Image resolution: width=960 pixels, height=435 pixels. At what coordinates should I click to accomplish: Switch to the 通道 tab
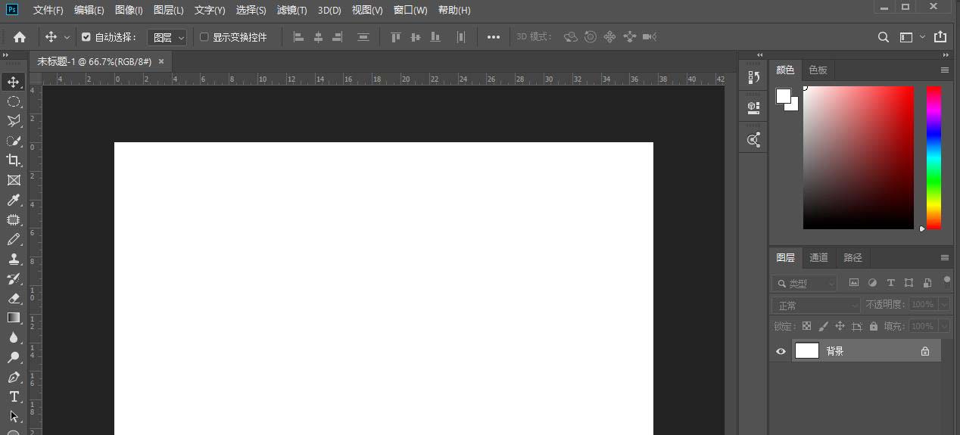818,257
